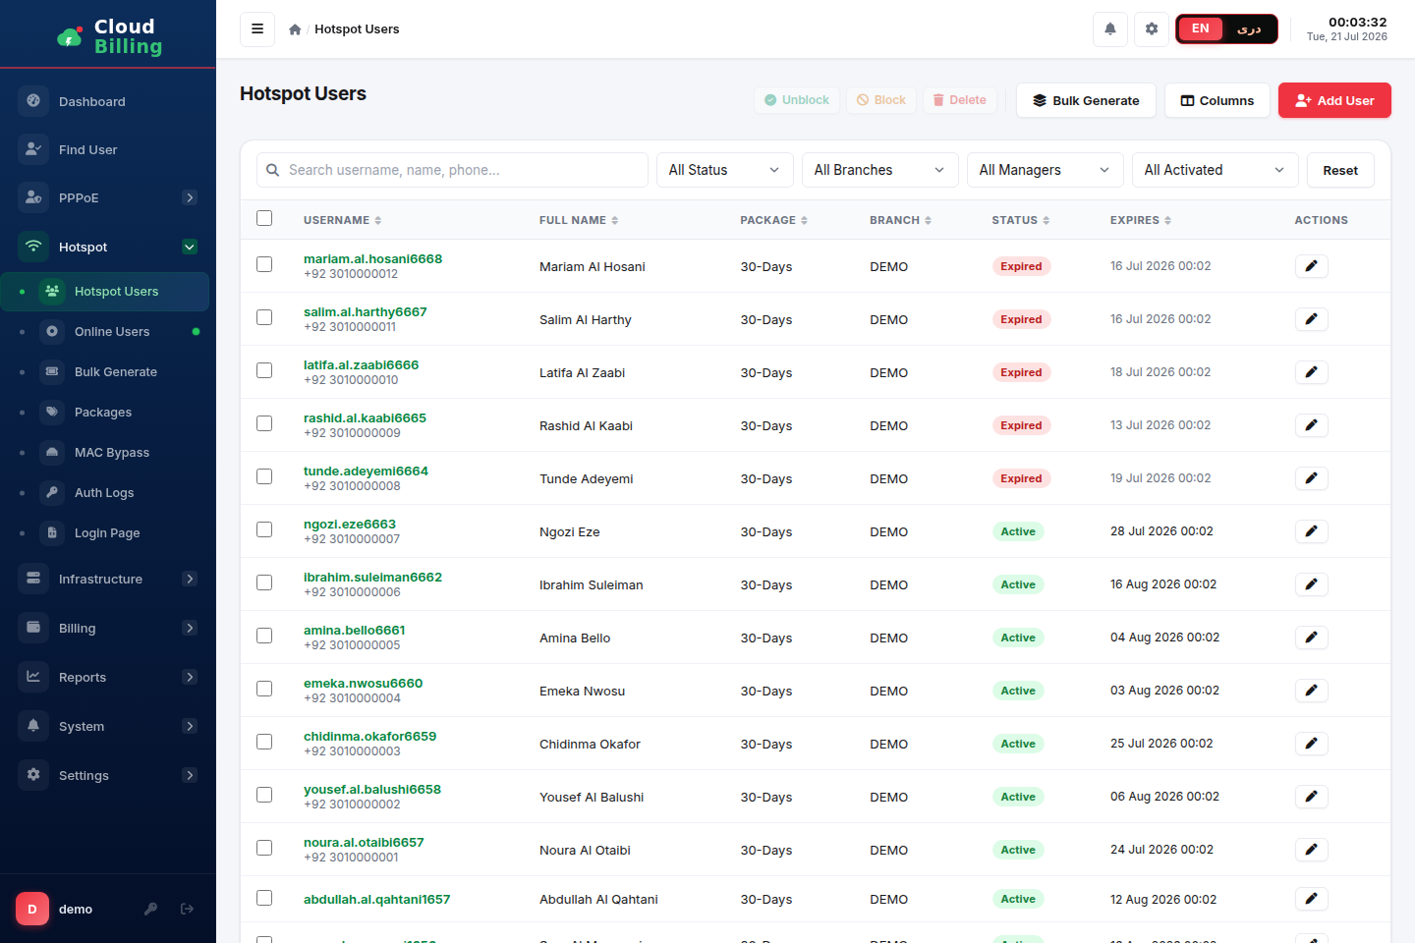Tick the checkbox for ngozi.eze6663
The height and width of the screenshot is (943, 1415).
(264, 529)
